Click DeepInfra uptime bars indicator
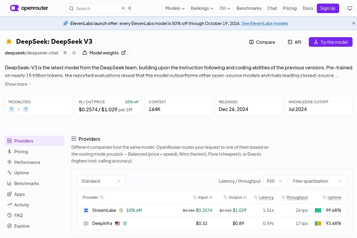357x238 pixels. click(x=318, y=223)
